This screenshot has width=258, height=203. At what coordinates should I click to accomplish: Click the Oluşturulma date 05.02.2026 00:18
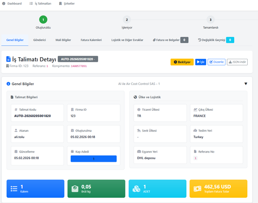pyautogui.click(x=83, y=137)
